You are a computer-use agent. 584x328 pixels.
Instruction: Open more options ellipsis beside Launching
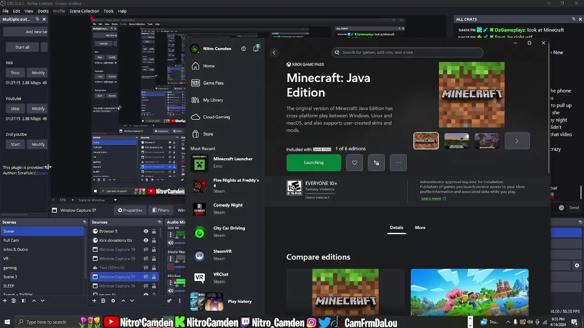(x=398, y=163)
